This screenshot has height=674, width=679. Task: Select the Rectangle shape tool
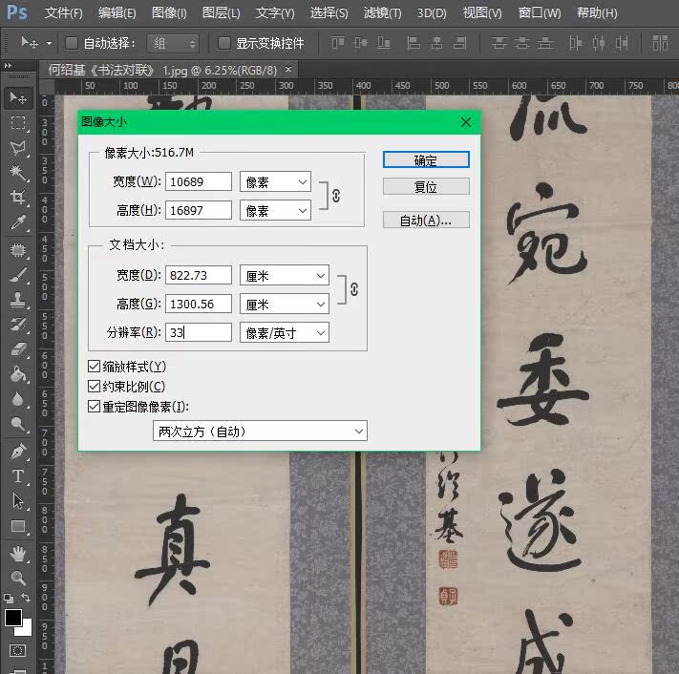click(18, 526)
